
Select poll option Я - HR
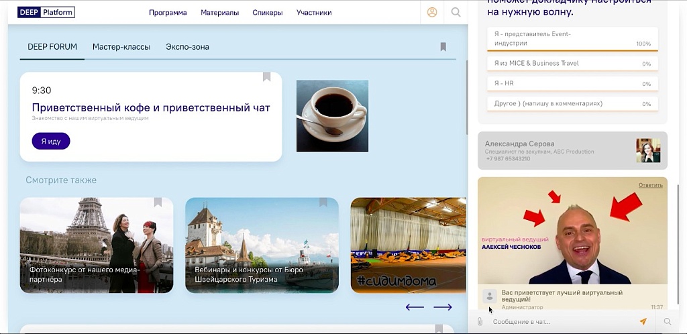pyautogui.click(x=573, y=84)
